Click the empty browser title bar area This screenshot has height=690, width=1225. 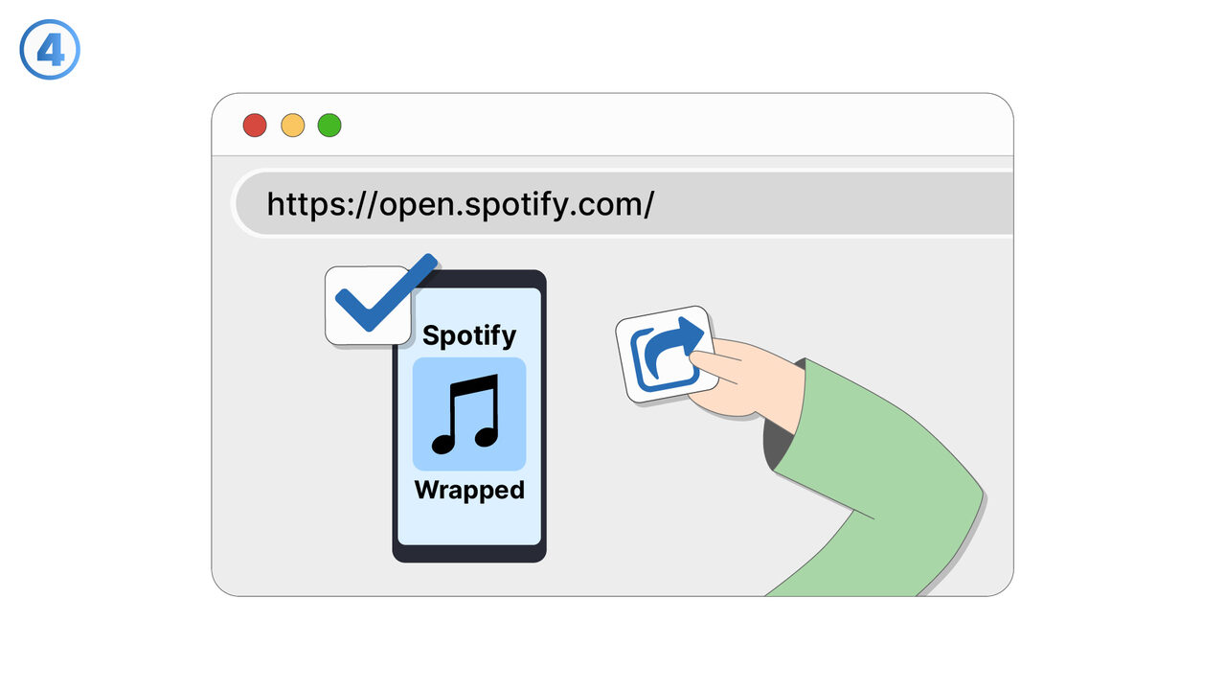(x=670, y=126)
